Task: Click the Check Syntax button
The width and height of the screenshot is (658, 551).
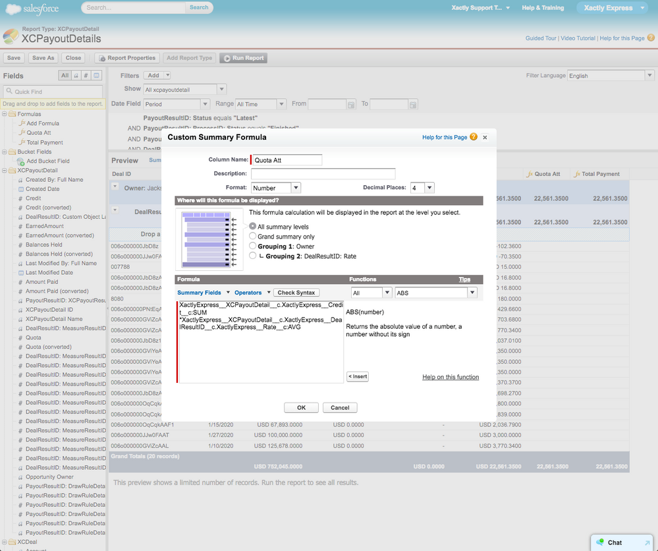Action: (x=296, y=293)
